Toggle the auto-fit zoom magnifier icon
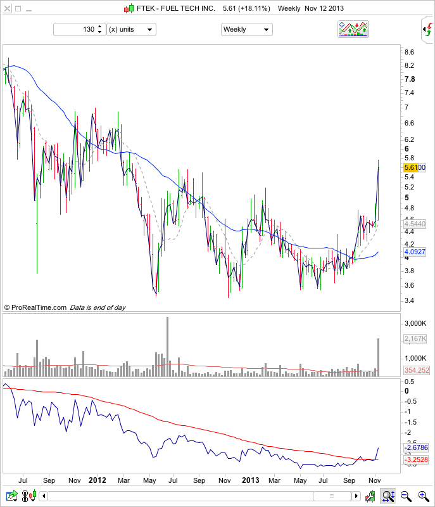Screen dimensions: 435x507 tap(388, 496)
